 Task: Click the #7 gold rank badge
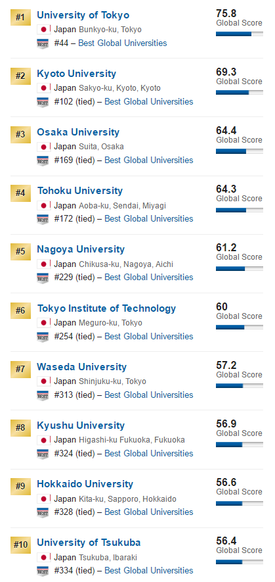[20, 370]
